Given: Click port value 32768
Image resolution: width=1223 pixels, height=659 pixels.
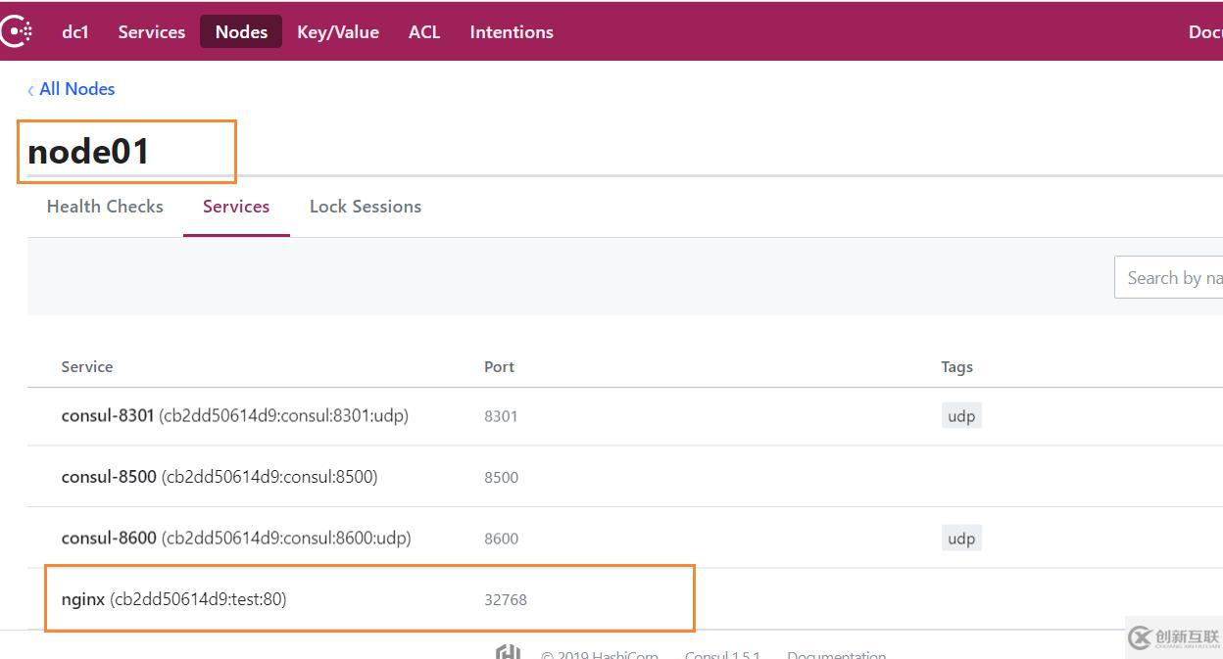Looking at the screenshot, I should (506, 599).
